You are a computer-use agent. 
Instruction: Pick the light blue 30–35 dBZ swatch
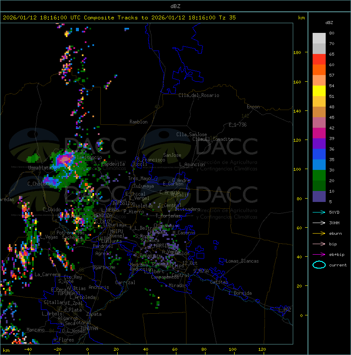[319, 164]
